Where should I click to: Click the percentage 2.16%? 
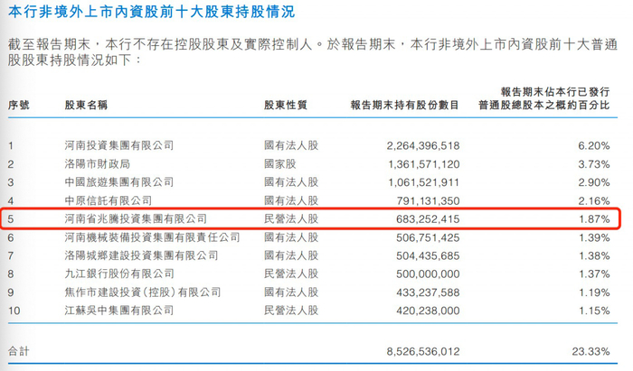594,201
